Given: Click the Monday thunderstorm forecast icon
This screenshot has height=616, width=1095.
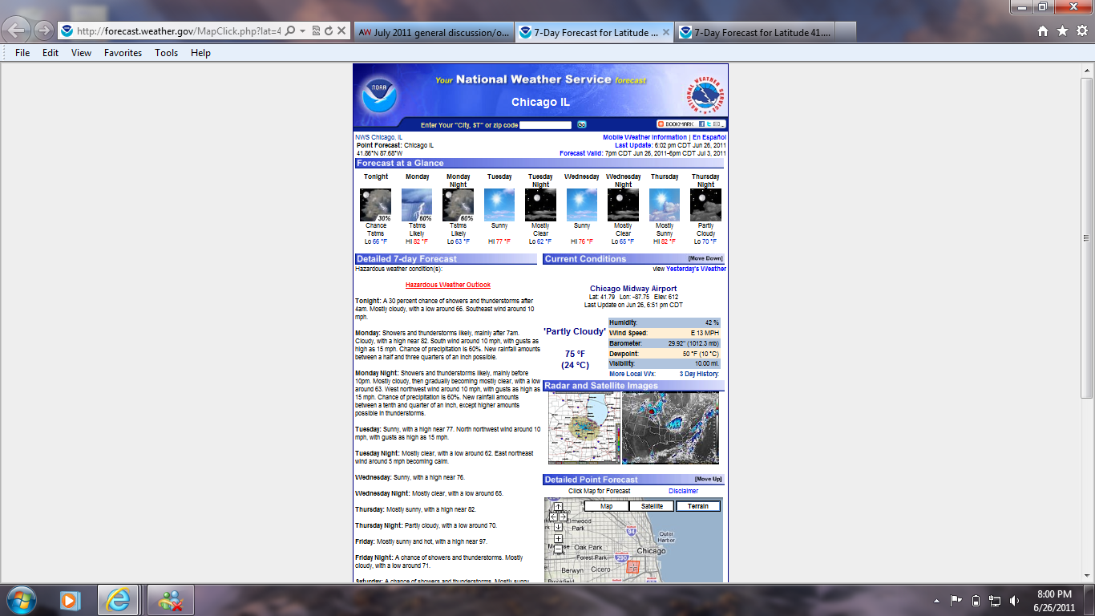Looking at the screenshot, I should [x=417, y=205].
